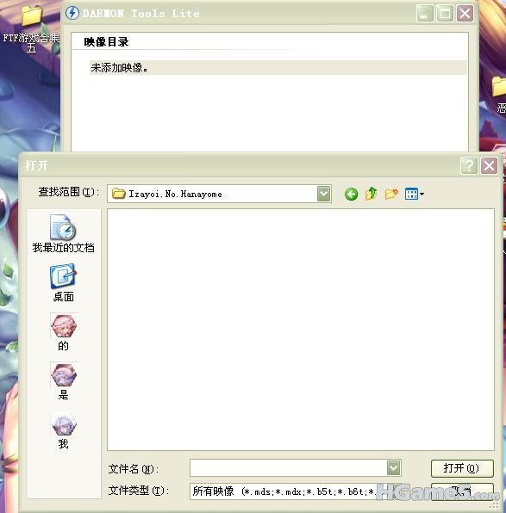Create a new folder in the dialog
This screenshot has width=506, height=513.
pyautogui.click(x=391, y=194)
